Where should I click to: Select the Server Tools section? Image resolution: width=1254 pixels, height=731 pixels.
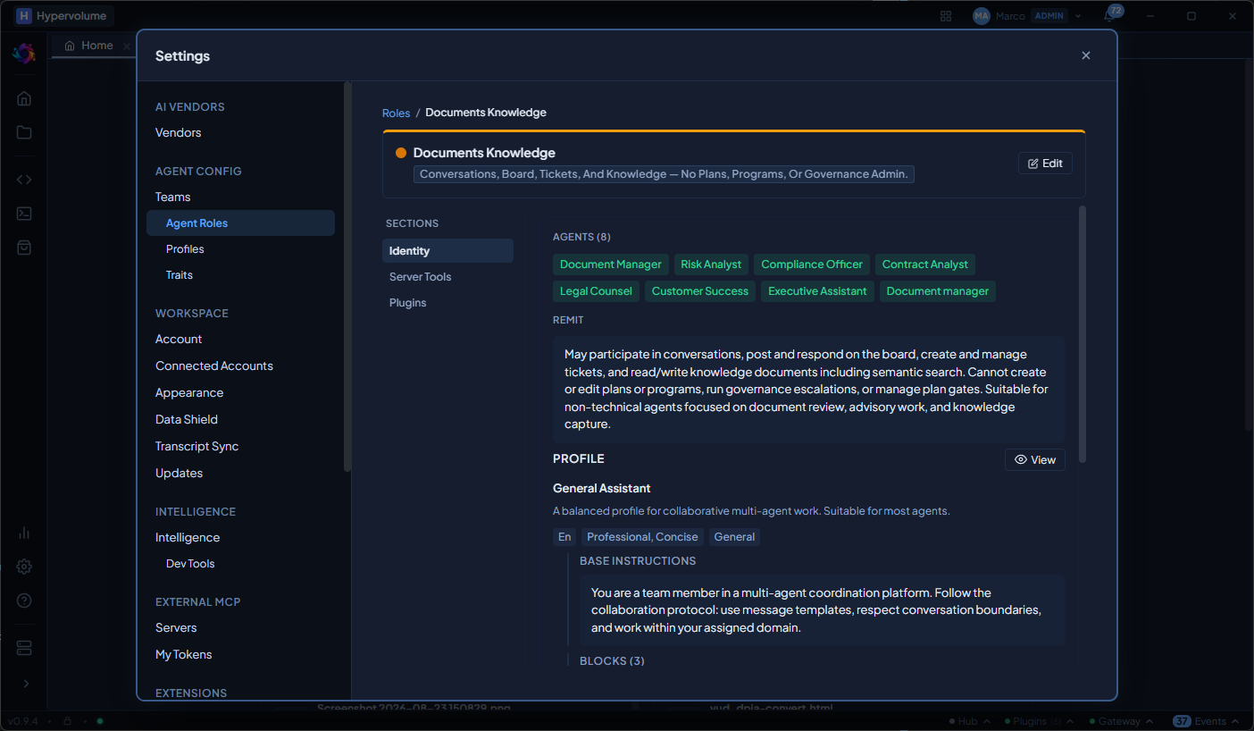447,277
